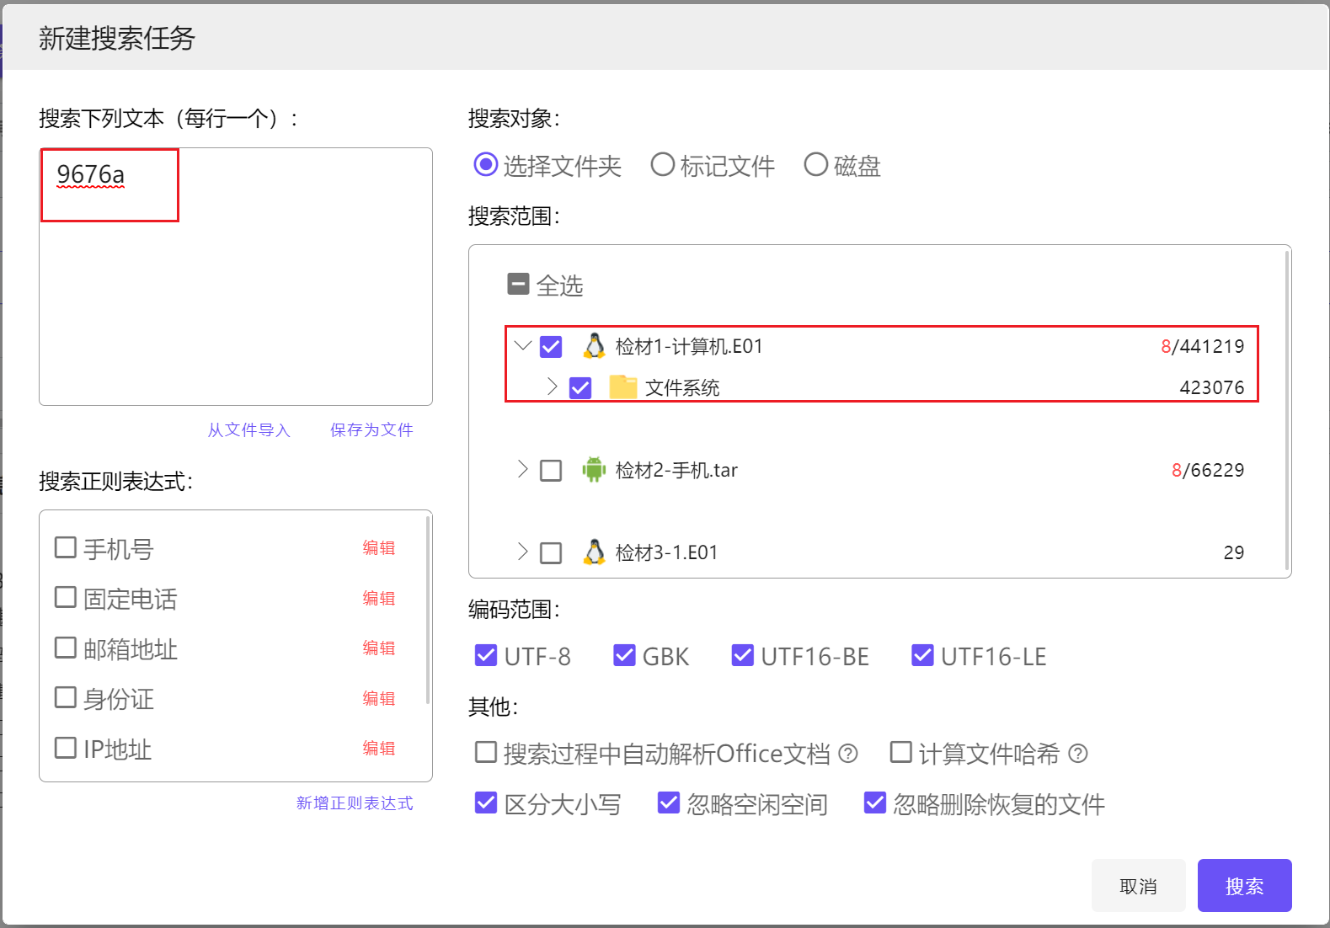Expand the 检材2-手机.tar tree node

click(523, 470)
